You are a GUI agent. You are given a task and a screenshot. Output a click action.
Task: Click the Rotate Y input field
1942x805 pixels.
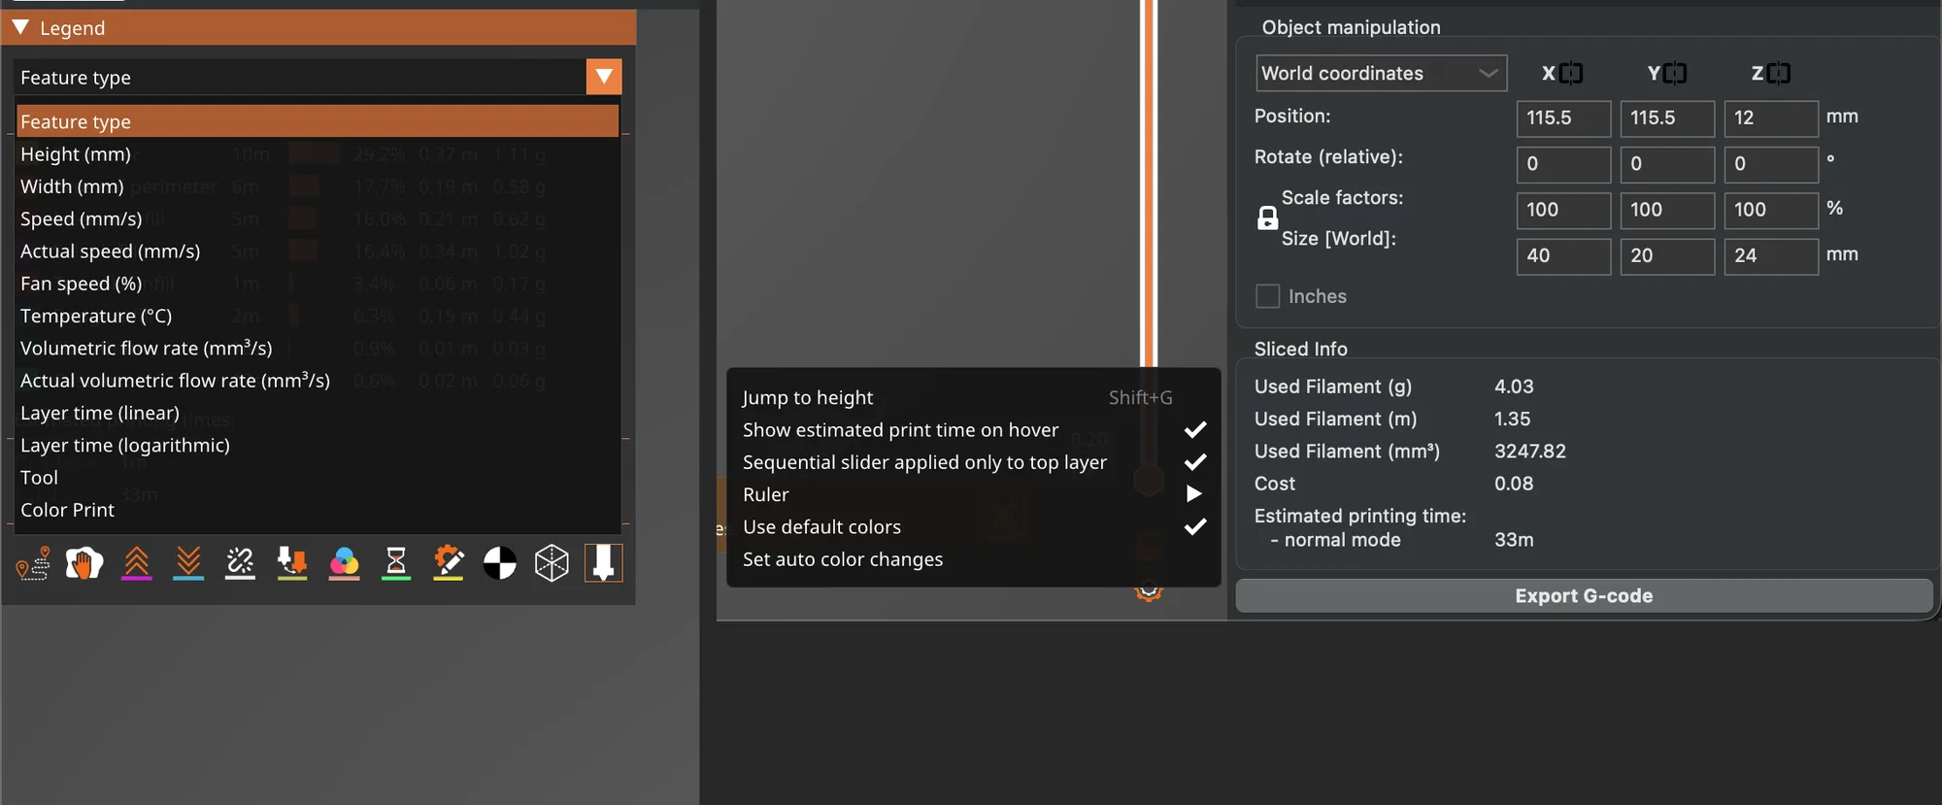click(x=1667, y=164)
